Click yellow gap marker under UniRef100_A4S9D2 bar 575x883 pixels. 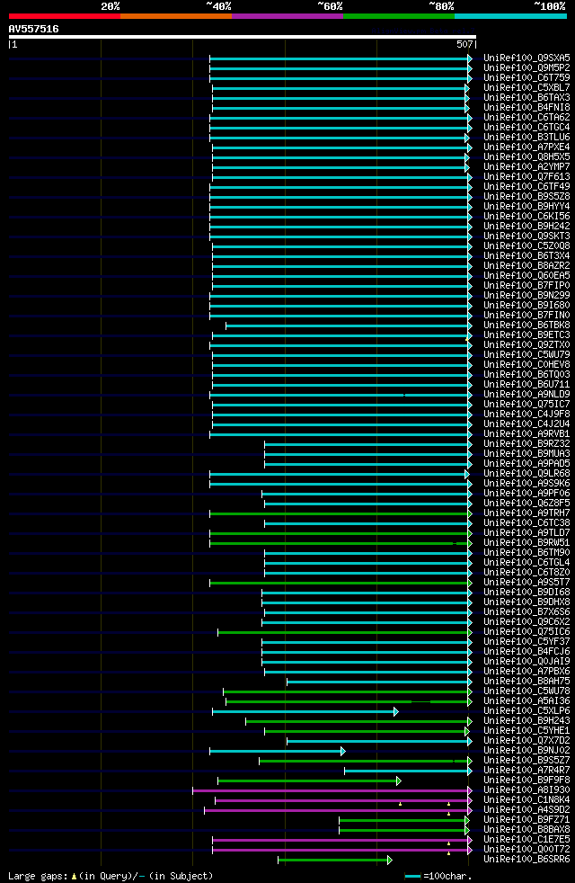pyautogui.click(x=448, y=815)
